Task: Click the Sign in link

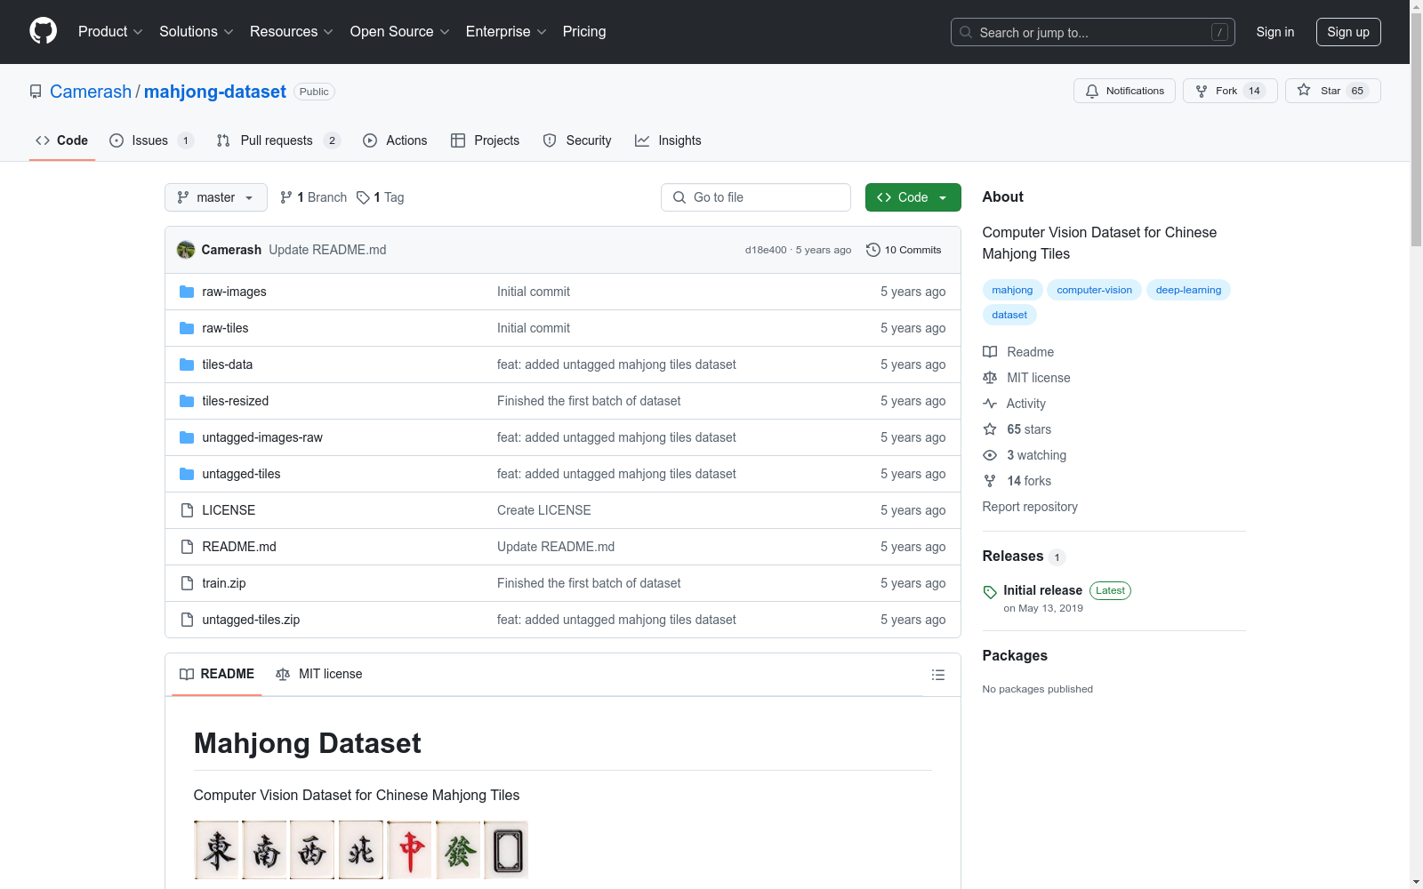Action: click(x=1275, y=32)
